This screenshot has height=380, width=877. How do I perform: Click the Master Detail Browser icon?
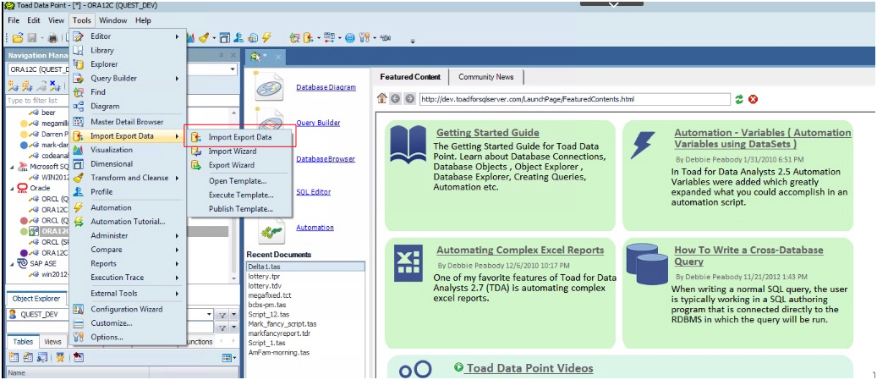click(x=79, y=122)
